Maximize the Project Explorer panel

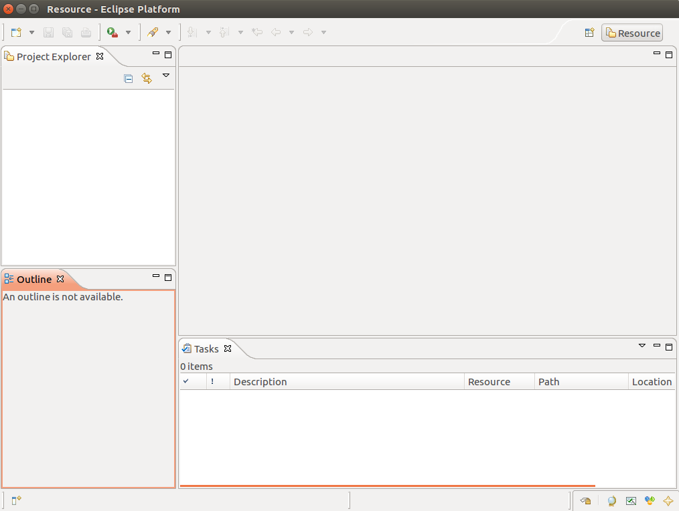click(x=168, y=55)
